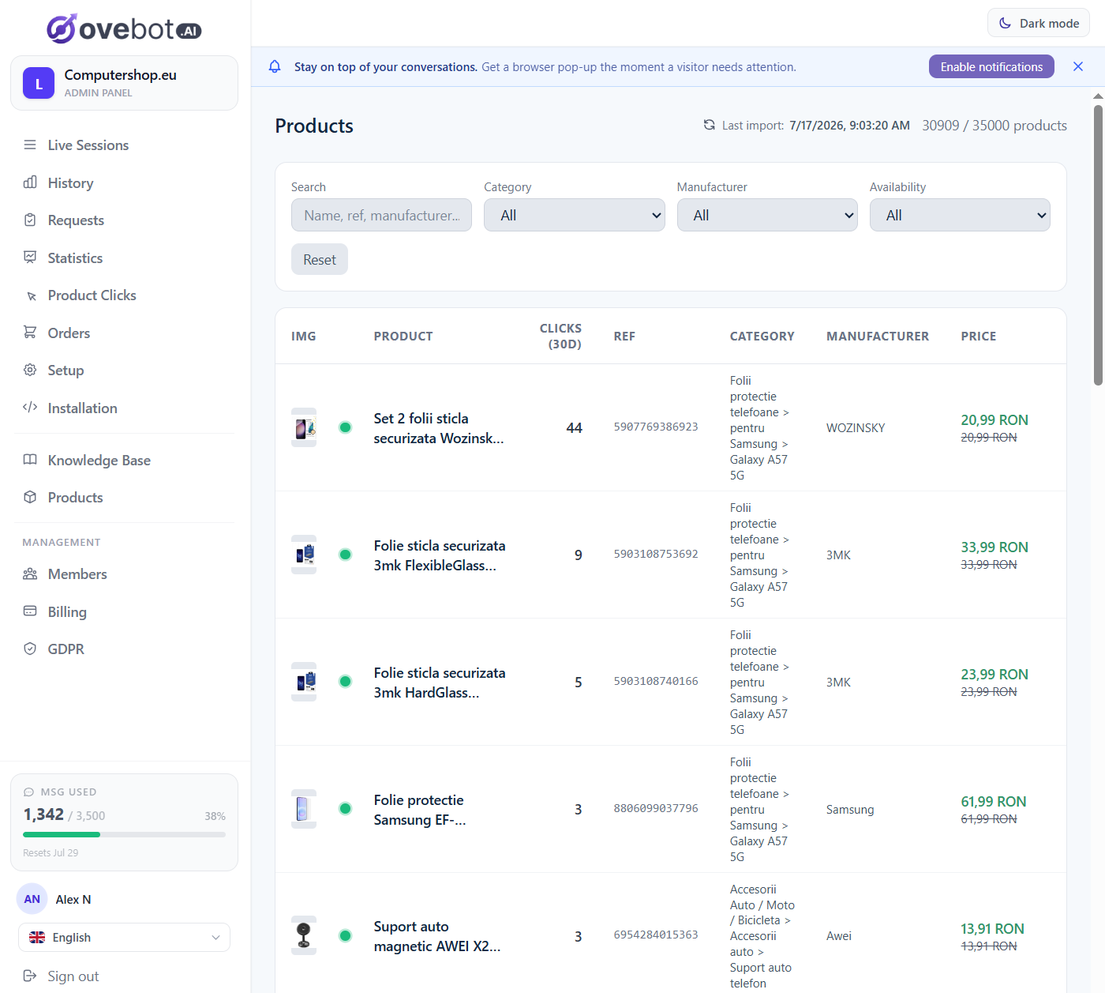This screenshot has width=1105, height=993.
Task: Click the Members people icon
Action: pos(30,574)
